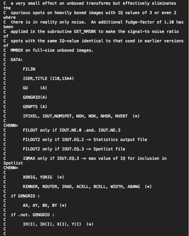This screenshot has height=236, width=189.
Task: Click the XORIG, YORIG line
Action: (43, 177)
